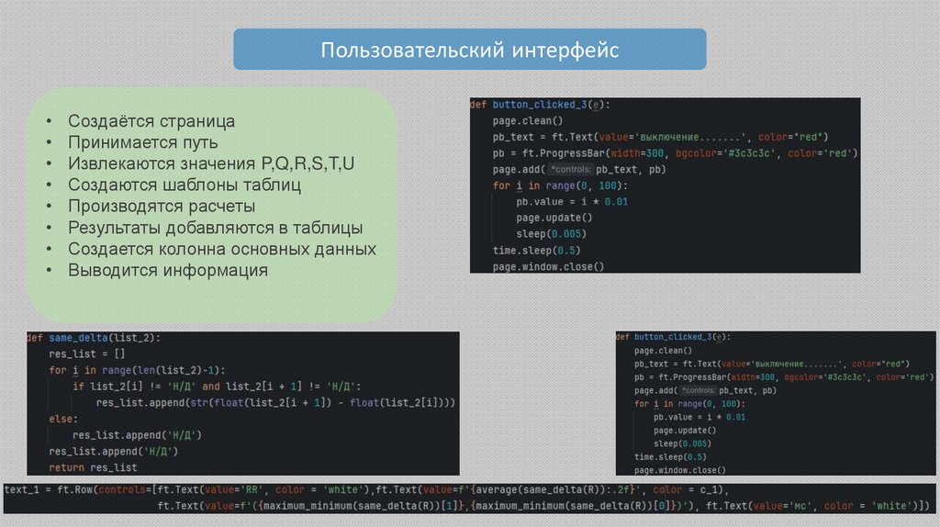This screenshot has width=940, height=527.
Task: Click the line "return res_list"
Action: click(x=93, y=467)
